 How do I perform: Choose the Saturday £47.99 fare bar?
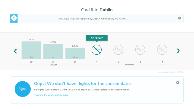[x=31, y=50]
